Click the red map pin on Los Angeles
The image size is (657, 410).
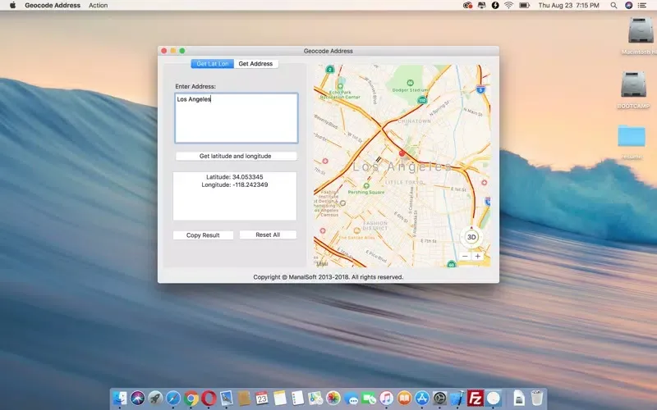pyautogui.click(x=402, y=153)
